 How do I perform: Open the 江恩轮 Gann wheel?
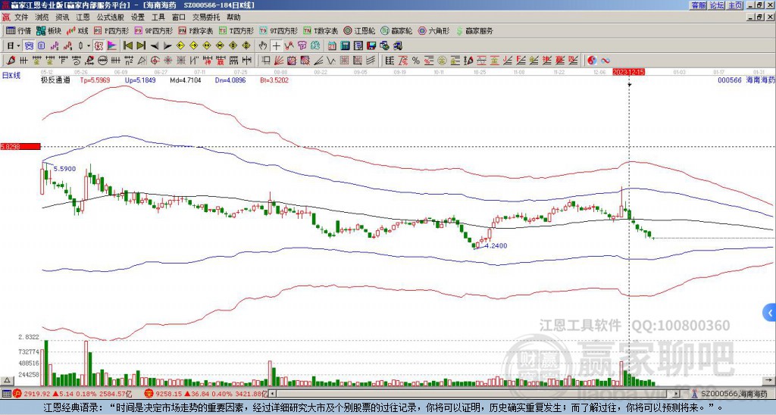[359, 30]
